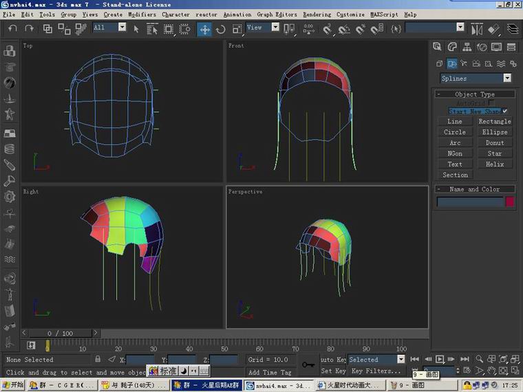Viewport: 523px width, 392px height.
Task: Click the NGon spline button
Action: click(455, 153)
